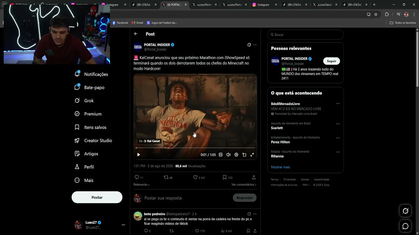Click the page vertical scrollbar

417,59
